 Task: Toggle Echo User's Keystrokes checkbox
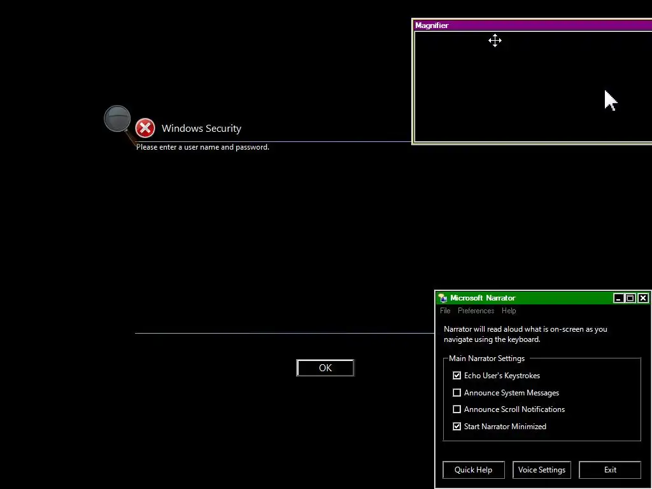click(457, 376)
